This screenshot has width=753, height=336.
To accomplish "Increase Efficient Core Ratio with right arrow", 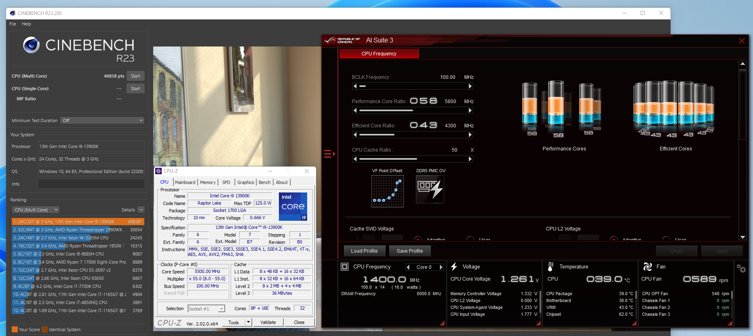I will point(470,135).
